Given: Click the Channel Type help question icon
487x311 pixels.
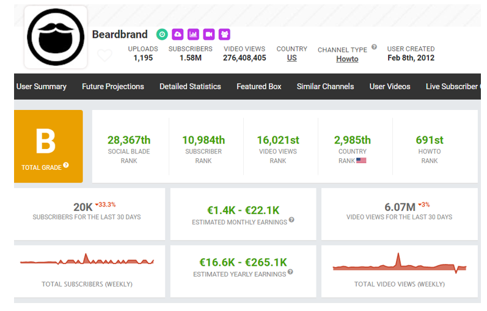Looking at the screenshot, I should point(374,47).
